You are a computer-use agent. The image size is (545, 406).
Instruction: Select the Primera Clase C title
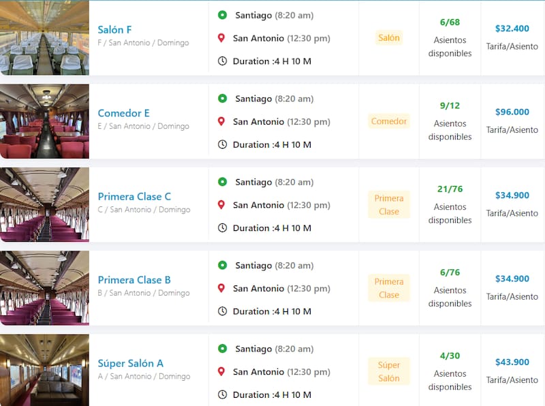click(134, 197)
